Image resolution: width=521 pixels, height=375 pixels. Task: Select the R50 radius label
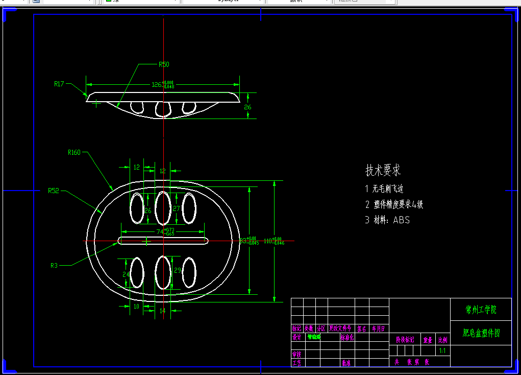point(164,64)
